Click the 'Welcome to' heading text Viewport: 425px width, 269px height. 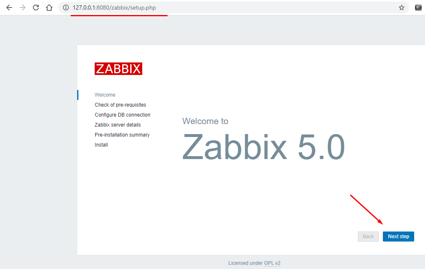point(205,121)
